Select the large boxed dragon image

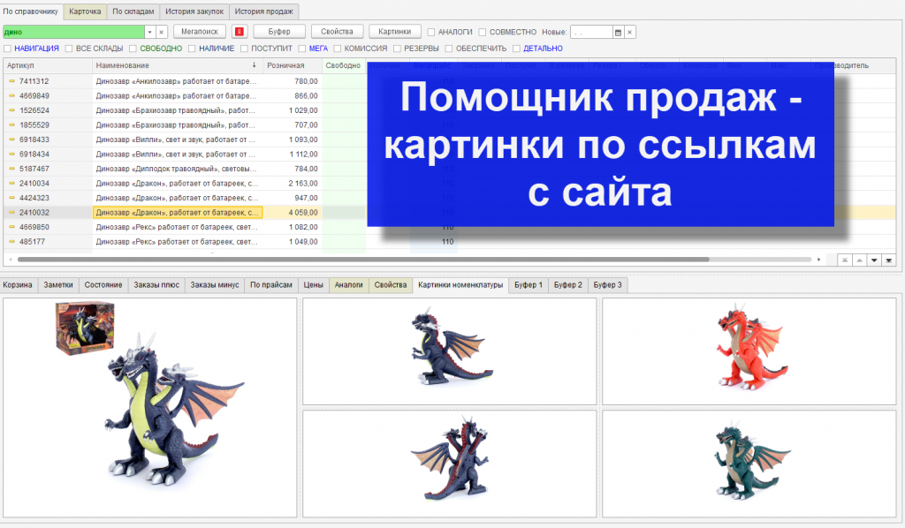click(x=150, y=408)
